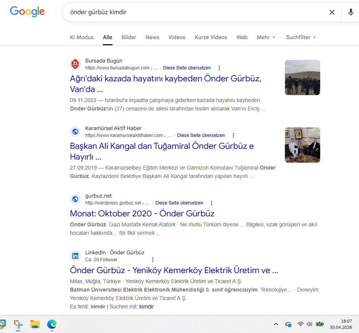This screenshot has width=359, height=333.
Task: Open three-dot menu for LinkedIn result
Action: pos(153,260)
